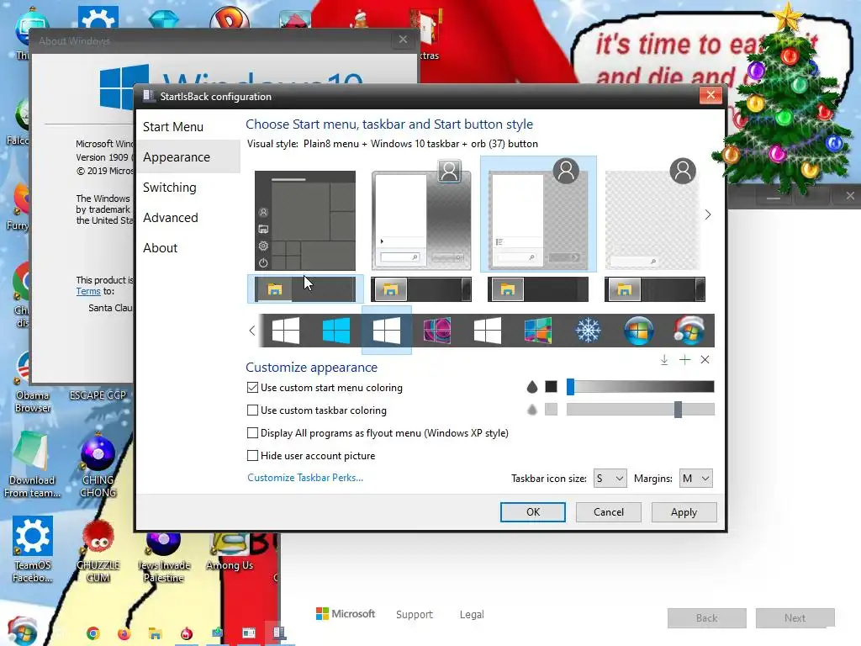The image size is (861, 646).
Task: Open the CHING CHONG desktop icon
Action: pyautogui.click(x=98, y=466)
